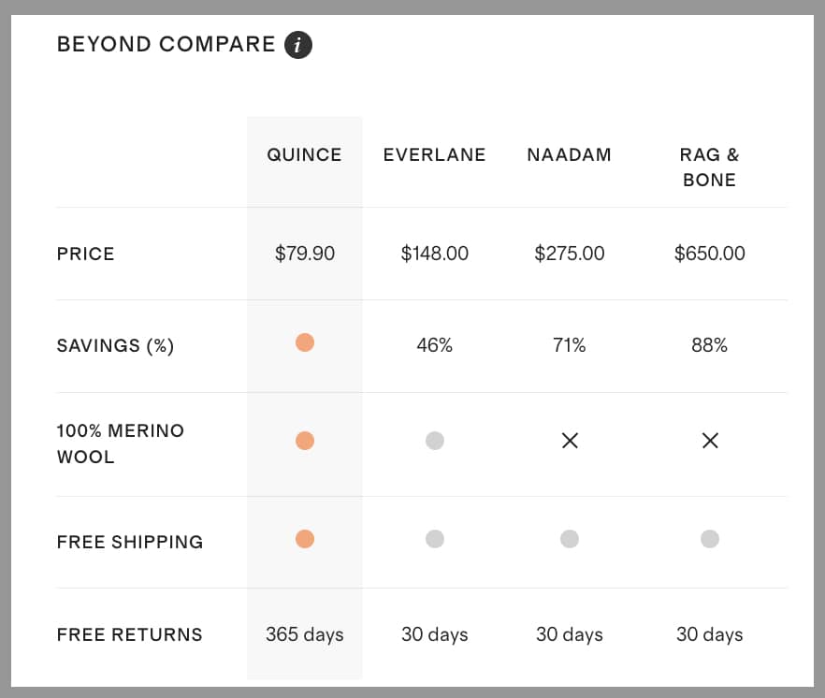Select the RAG & BONE column header
The height and width of the screenshot is (698, 825).
click(709, 167)
